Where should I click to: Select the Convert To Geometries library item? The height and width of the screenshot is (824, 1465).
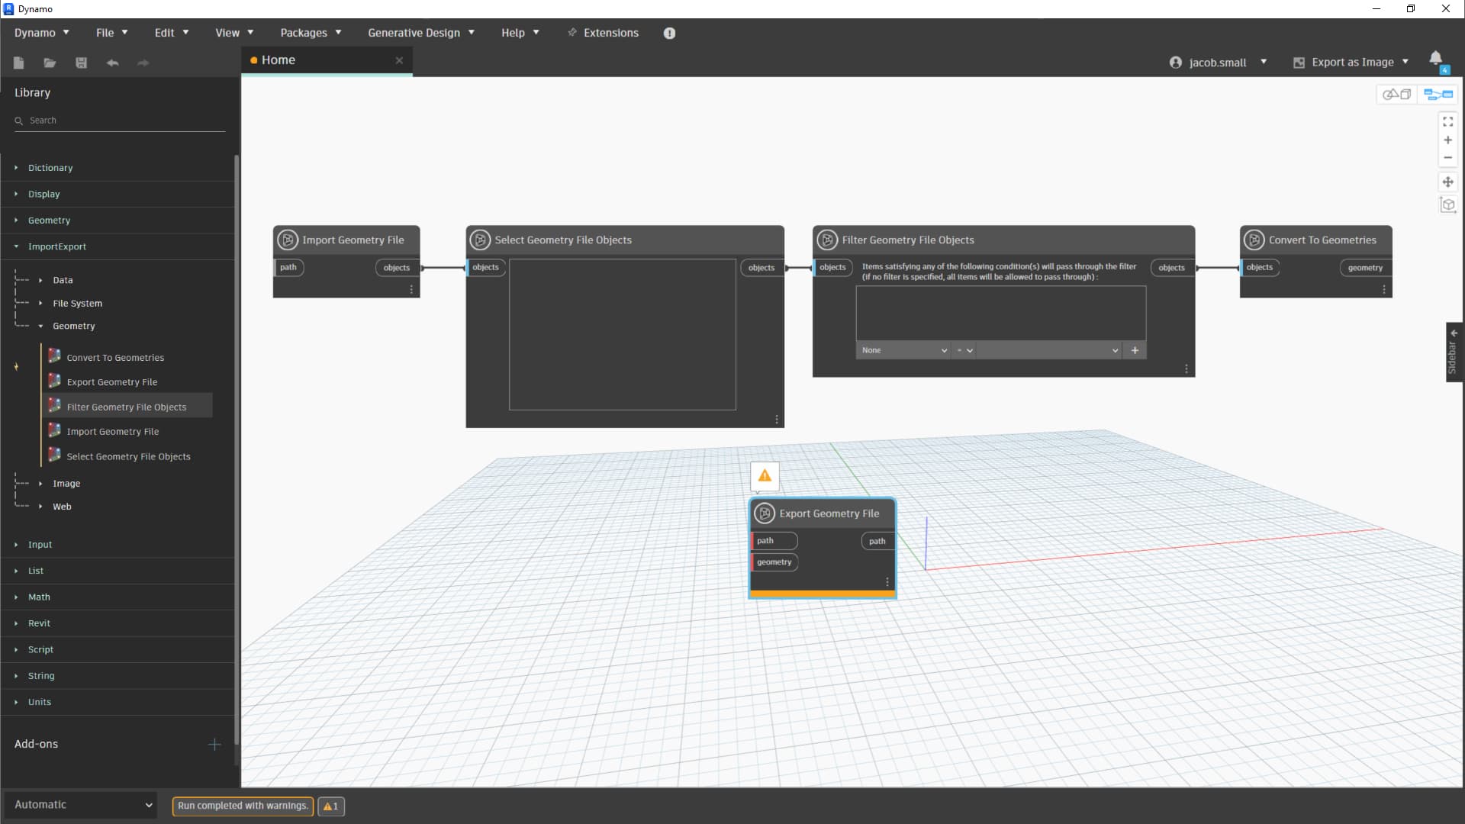[115, 356]
